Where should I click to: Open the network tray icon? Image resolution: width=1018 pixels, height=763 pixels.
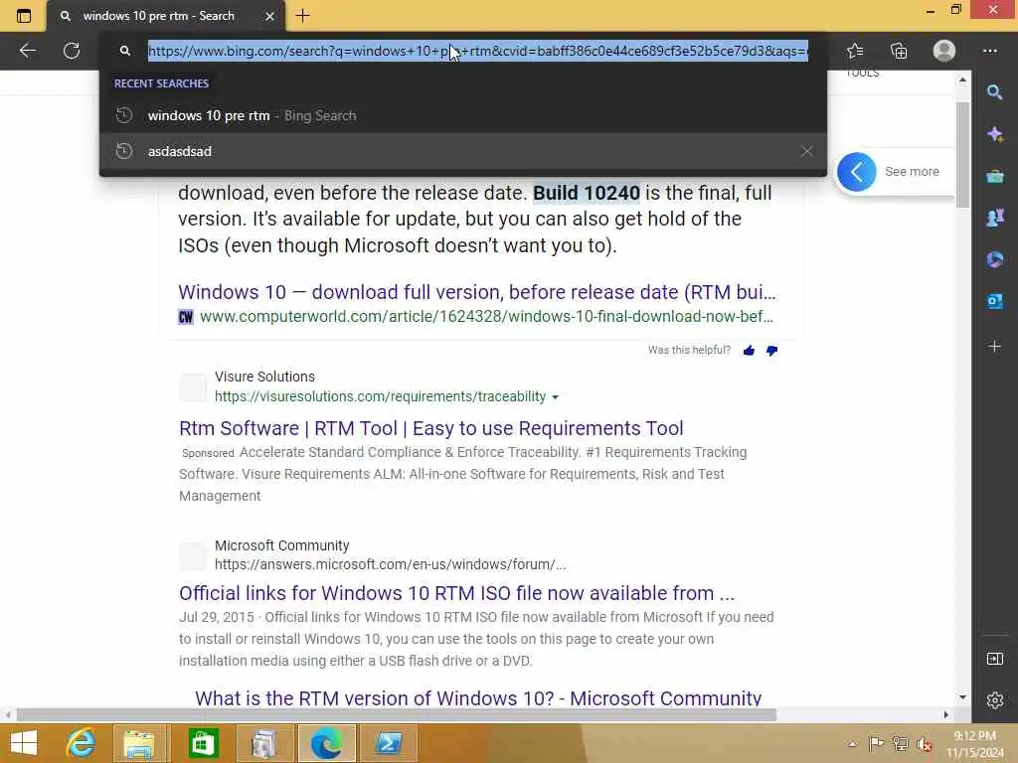[x=901, y=743]
